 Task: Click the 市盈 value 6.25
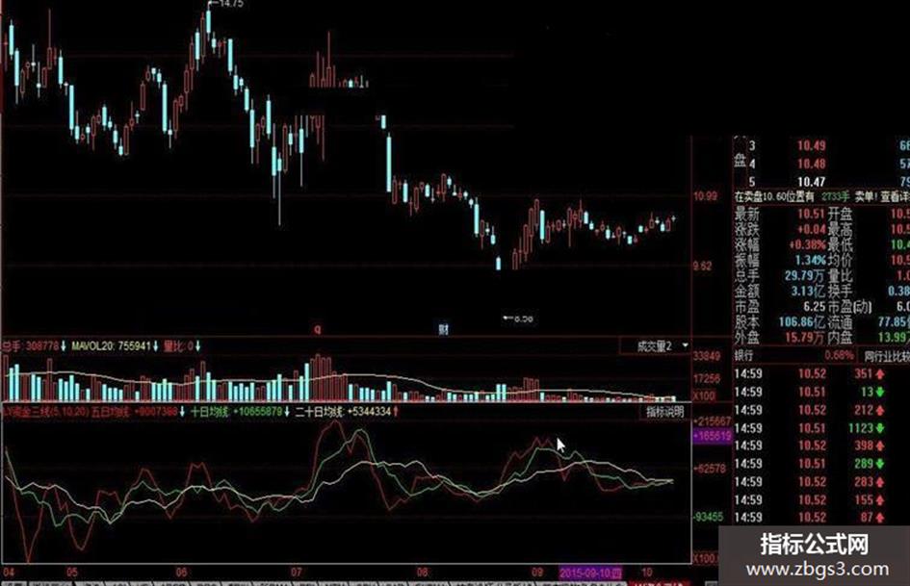[815, 306]
